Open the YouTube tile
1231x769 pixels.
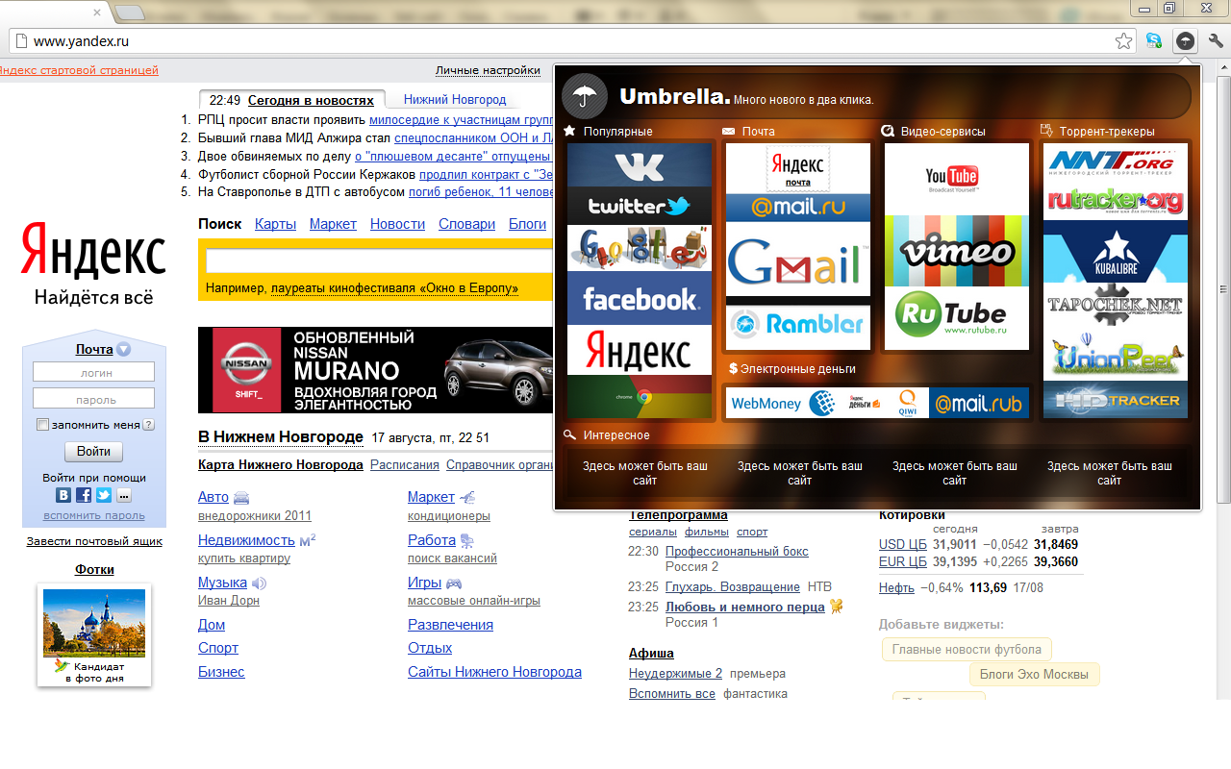click(957, 180)
